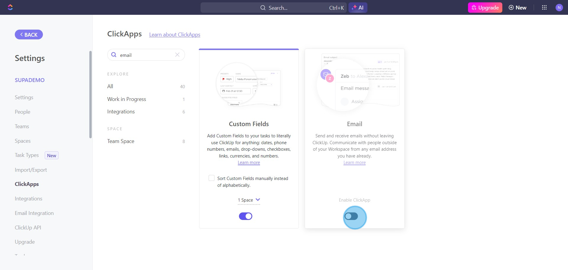Click the plus icon beside New
This screenshot has width=568, height=270.
click(511, 8)
